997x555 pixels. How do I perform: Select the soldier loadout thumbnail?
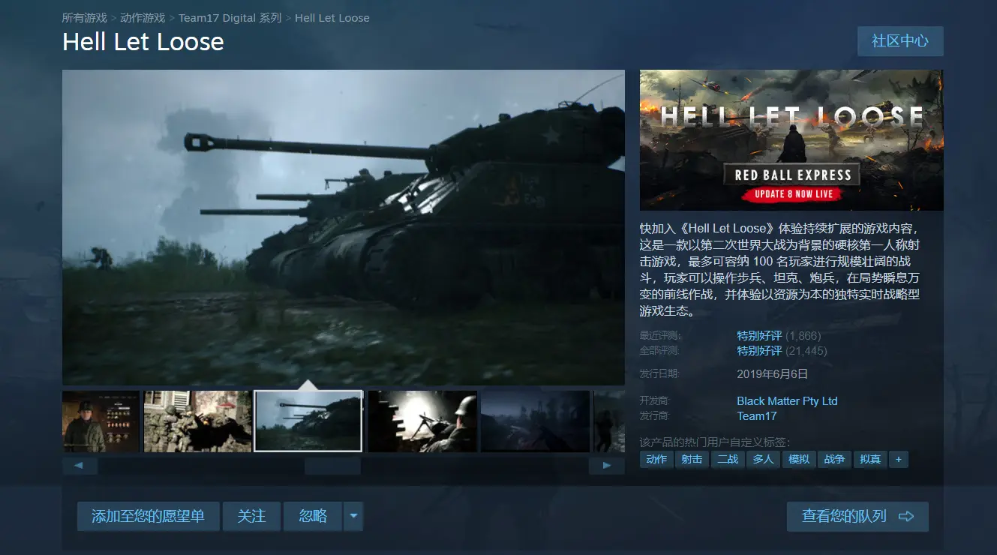101,421
